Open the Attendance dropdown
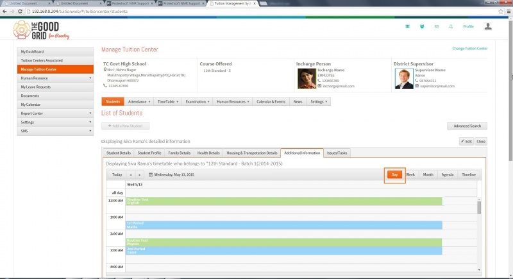This screenshot has width=513, height=279. point(139,102)
